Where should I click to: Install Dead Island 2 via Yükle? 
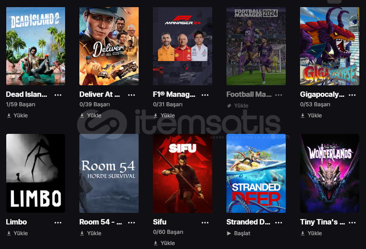(x=17, y=116)
